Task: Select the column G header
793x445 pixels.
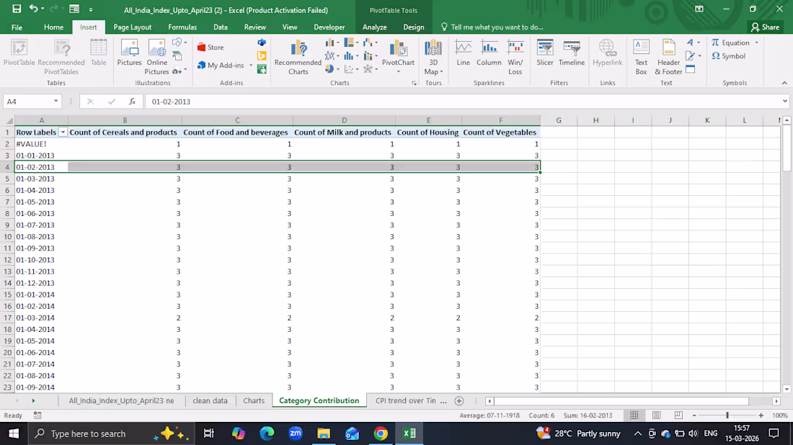Action: [558, 120]
